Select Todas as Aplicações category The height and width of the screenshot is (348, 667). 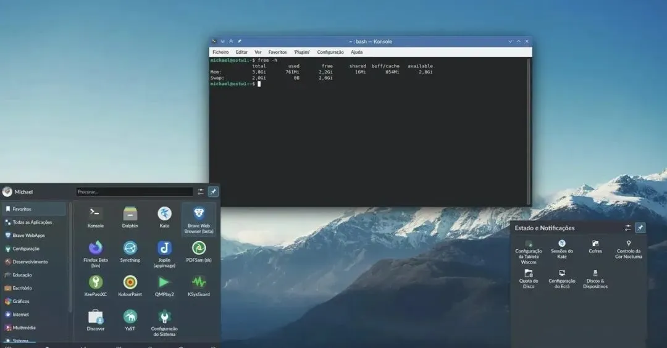tap(34, 222)
